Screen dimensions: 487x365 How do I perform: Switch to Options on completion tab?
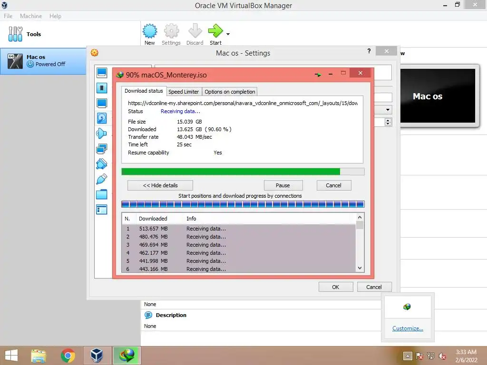point(230,92)
